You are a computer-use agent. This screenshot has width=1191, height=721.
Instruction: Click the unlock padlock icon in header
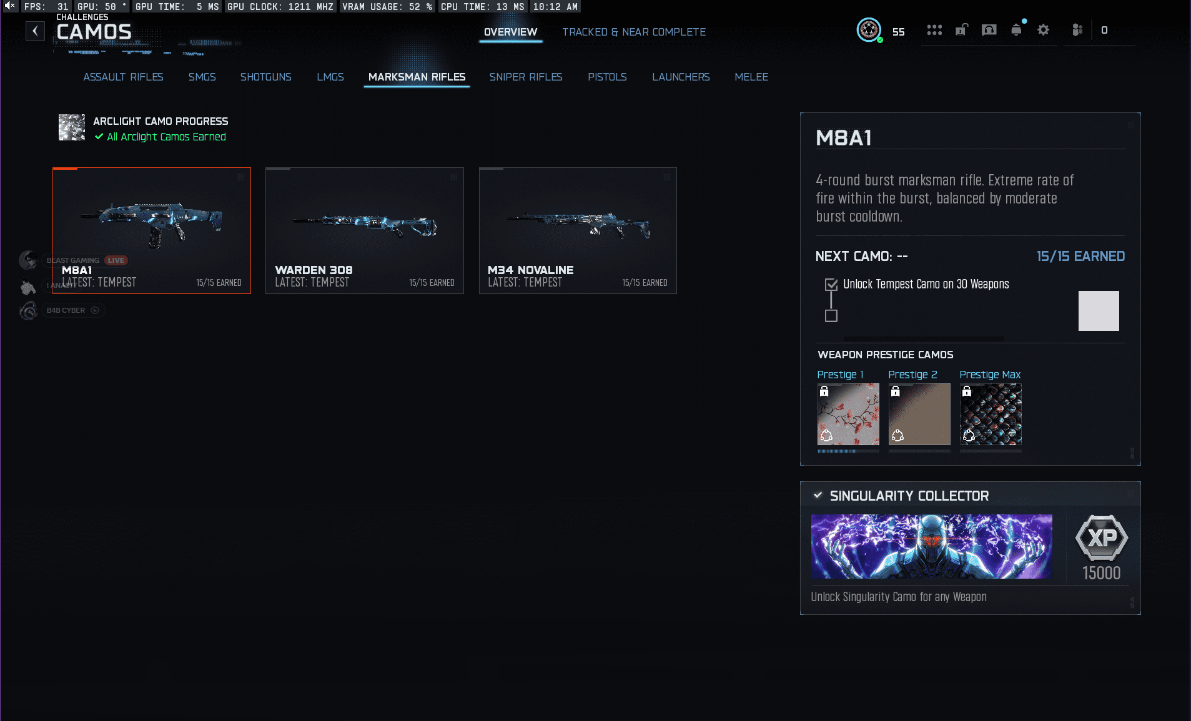[x=961, y=30]
